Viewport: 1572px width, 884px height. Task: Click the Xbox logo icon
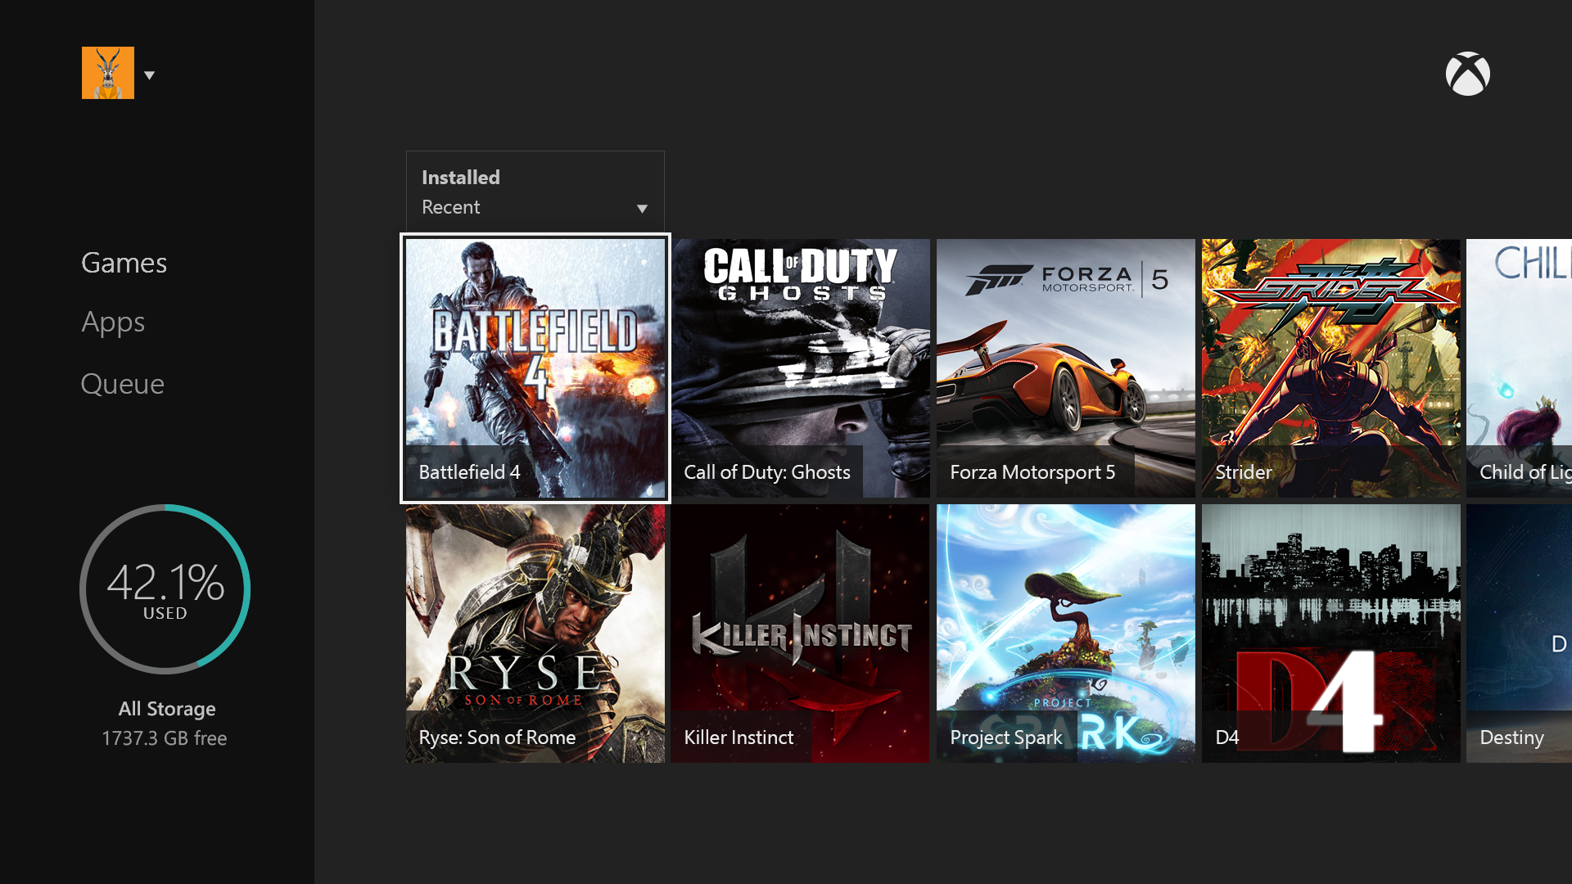tap(1467, 73)
